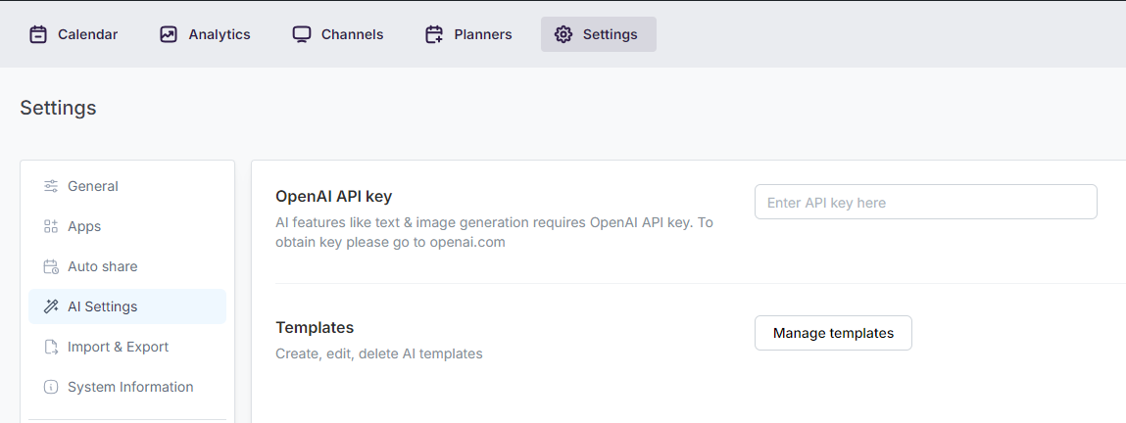Open General settings section
This screenshot has width=1126, height=423.
pos(127,186)
